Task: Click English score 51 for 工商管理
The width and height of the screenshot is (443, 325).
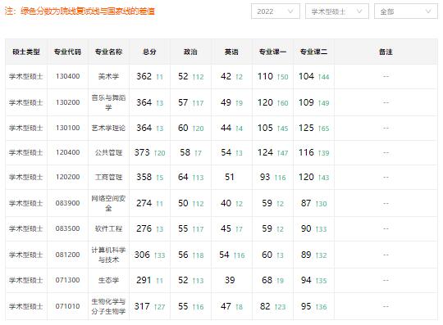Action: pos(230,177)
